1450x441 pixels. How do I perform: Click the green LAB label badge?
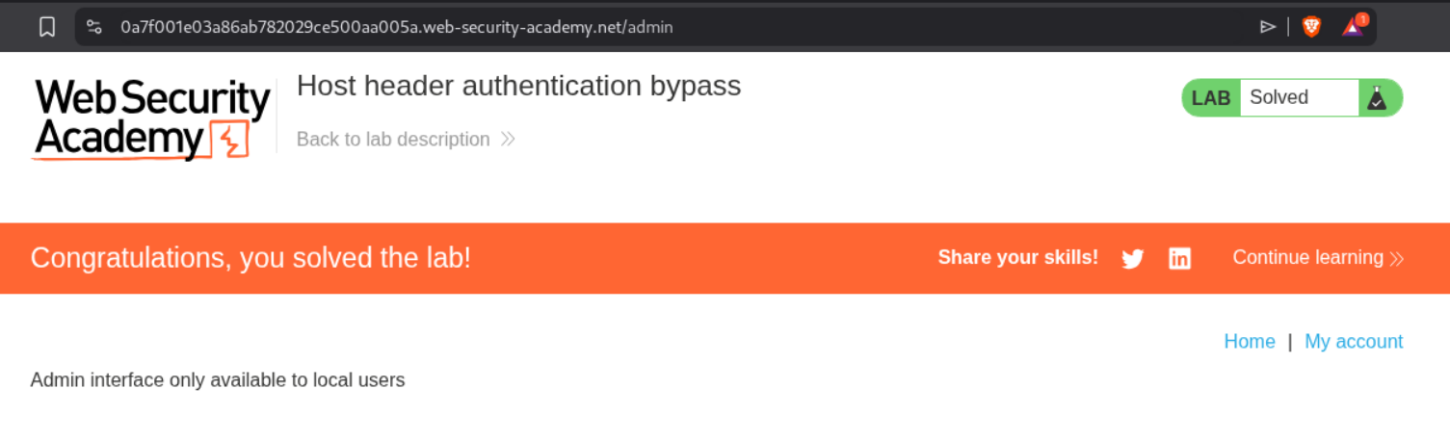(1211, 98)
